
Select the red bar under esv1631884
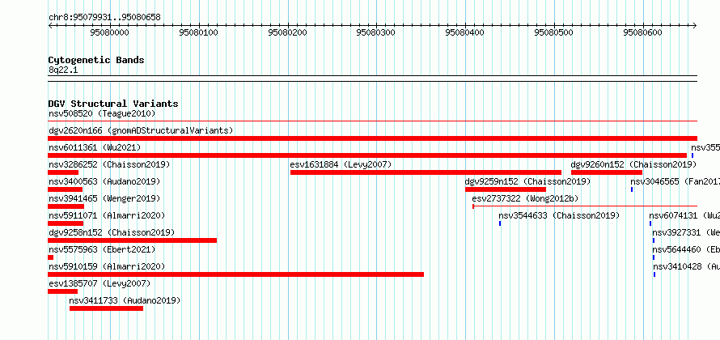click(x=426, y=172)
